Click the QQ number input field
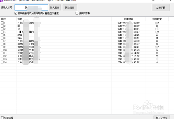 (31, 8)
